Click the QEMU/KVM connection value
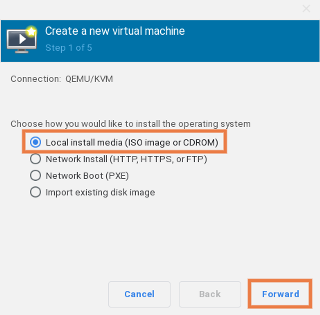320x315 pixels. click(x=89, y=79)
